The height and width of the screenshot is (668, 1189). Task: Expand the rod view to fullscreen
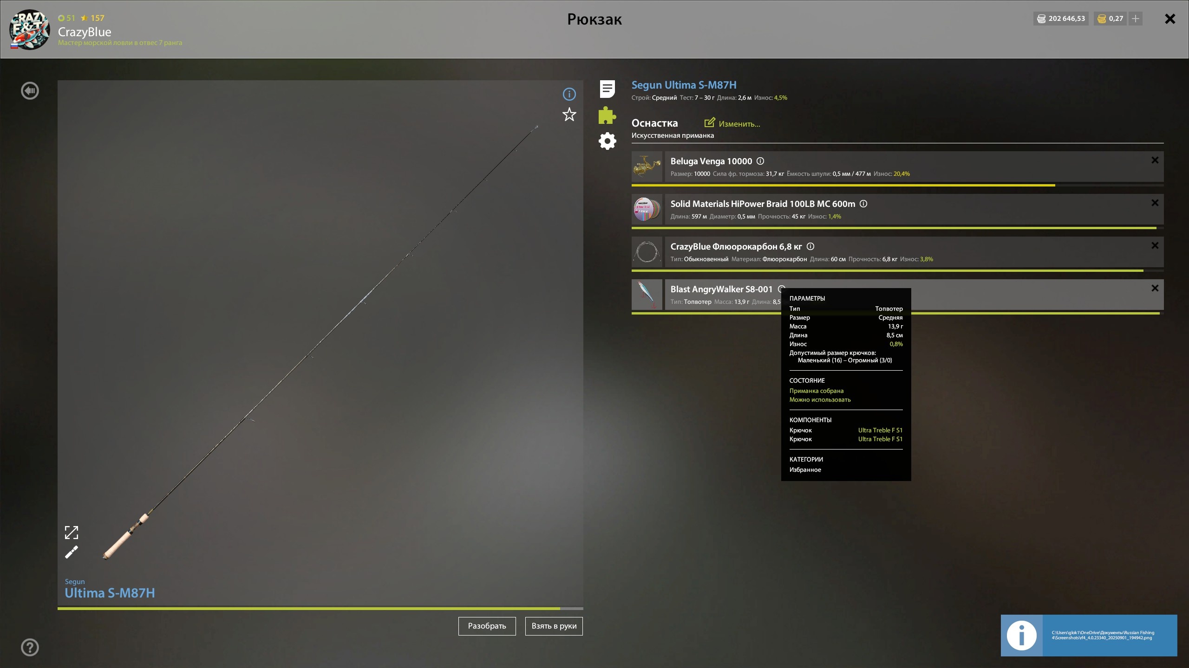point(72,533)
